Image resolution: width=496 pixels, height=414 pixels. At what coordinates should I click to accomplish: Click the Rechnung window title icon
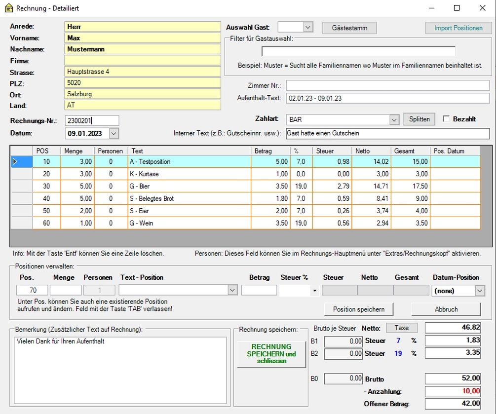(8, 8)
